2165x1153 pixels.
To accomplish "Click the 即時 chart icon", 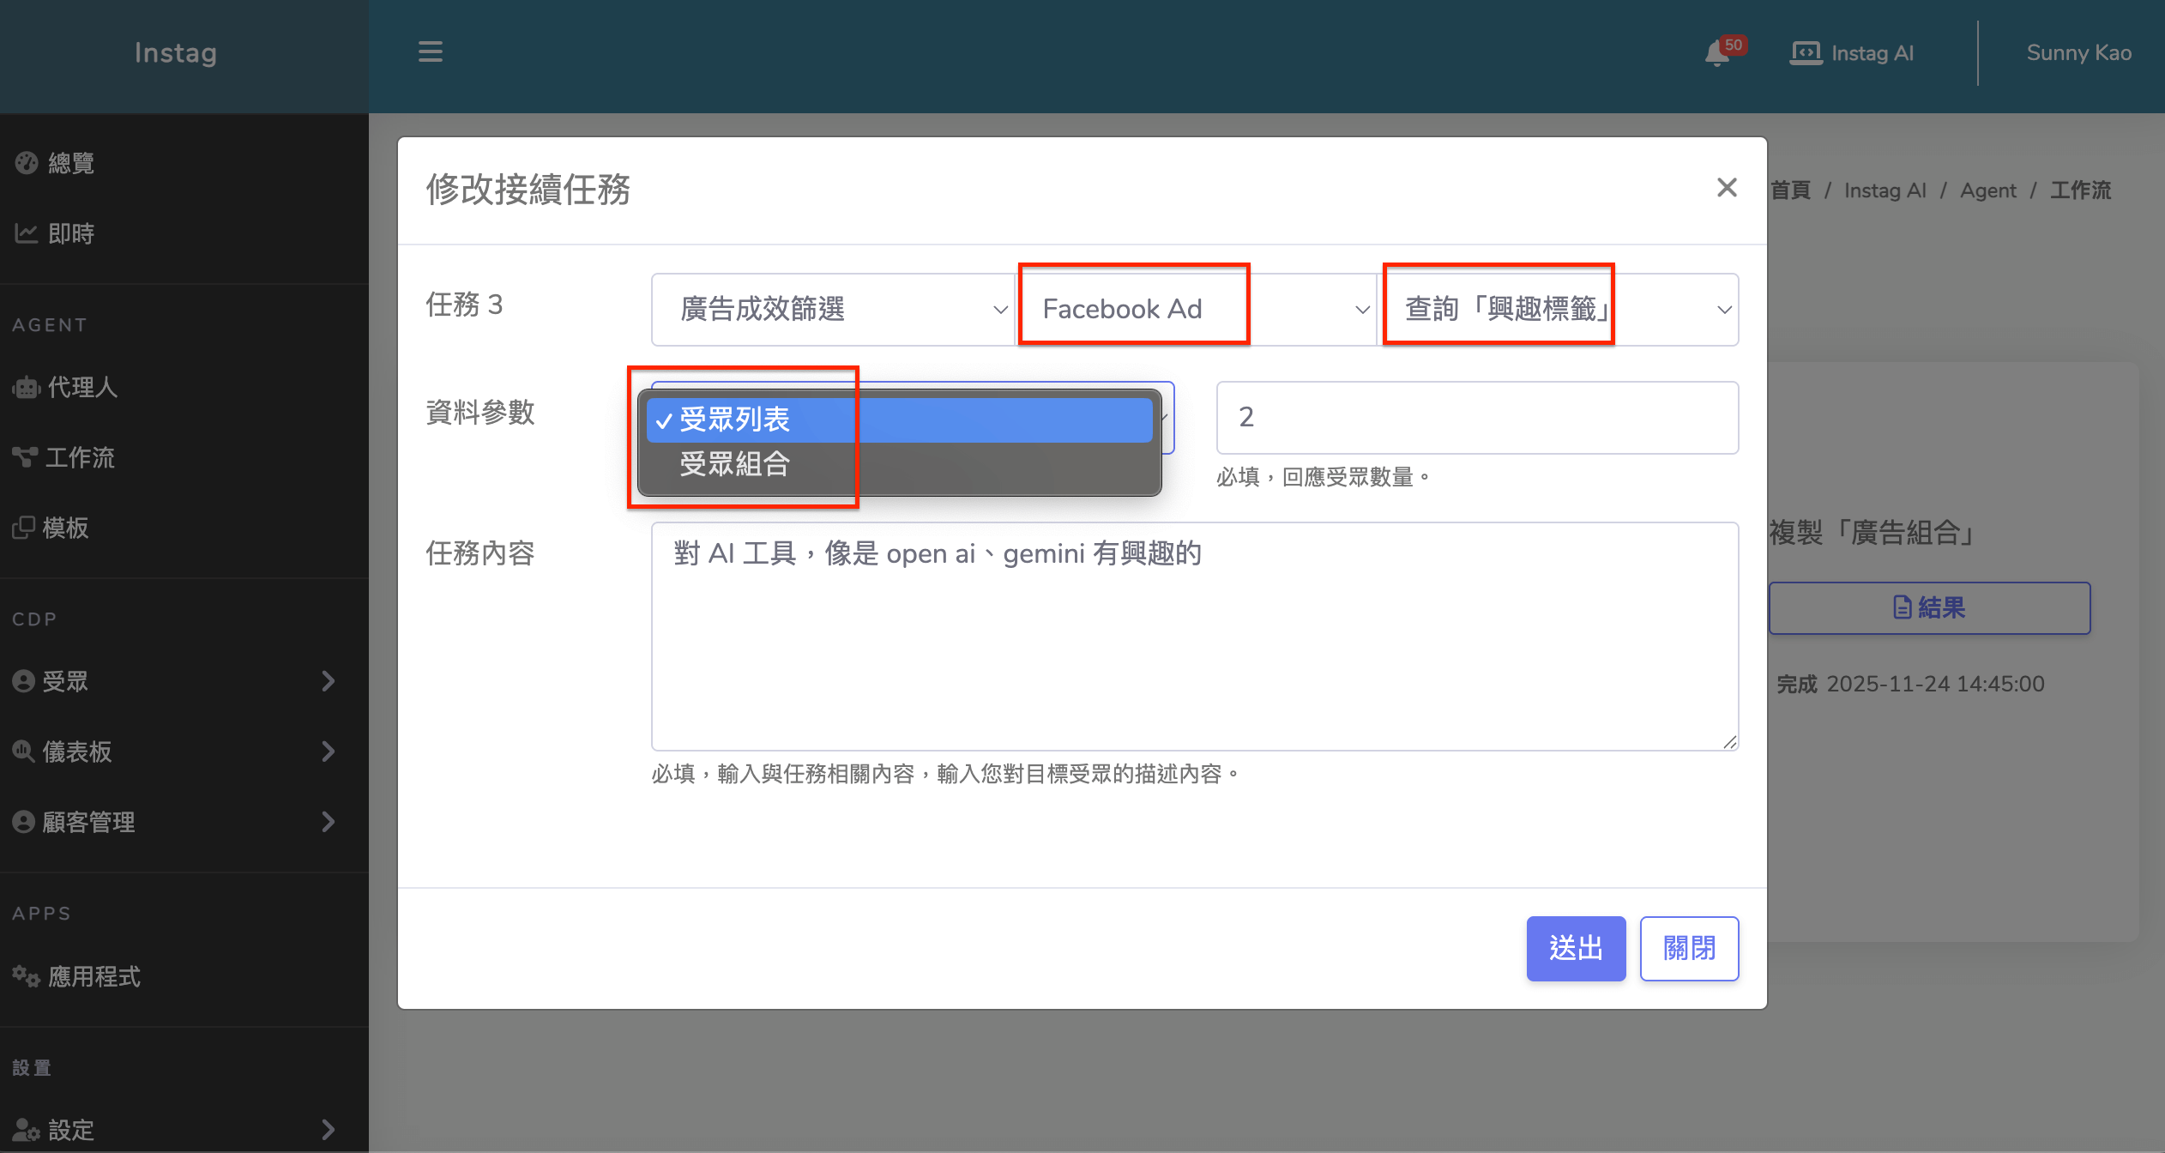I will tap(27, 232).
